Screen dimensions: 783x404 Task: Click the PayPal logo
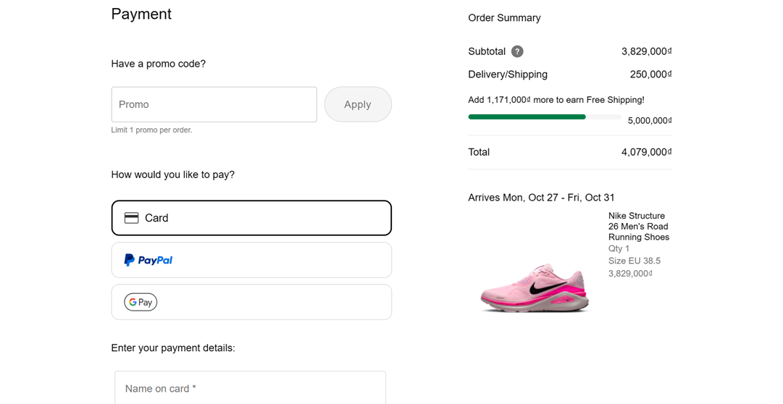pos(148,260)
